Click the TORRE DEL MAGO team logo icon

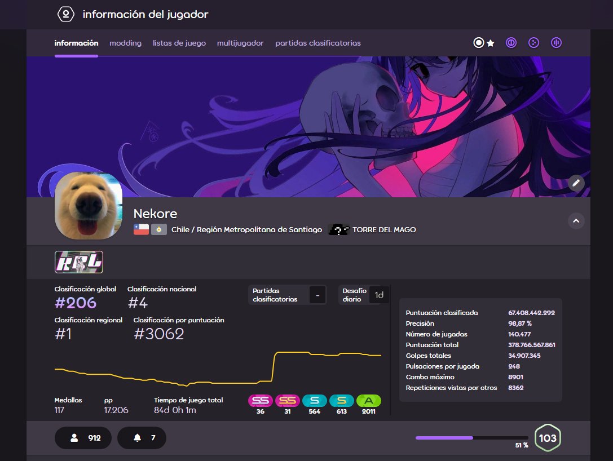pyautogui.click(x=338, y=230)
